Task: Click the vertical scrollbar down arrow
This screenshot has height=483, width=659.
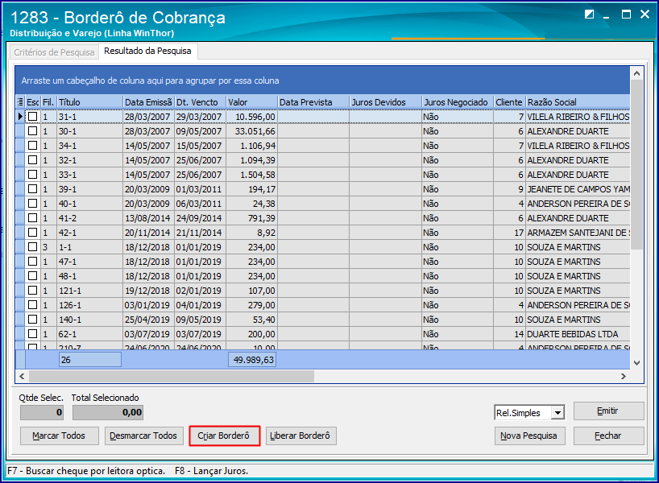Action: point(636,363)
